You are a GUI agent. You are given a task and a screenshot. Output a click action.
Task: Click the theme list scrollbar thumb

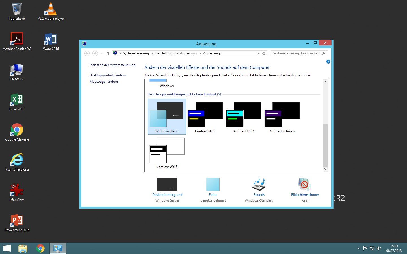click(325, 145)
